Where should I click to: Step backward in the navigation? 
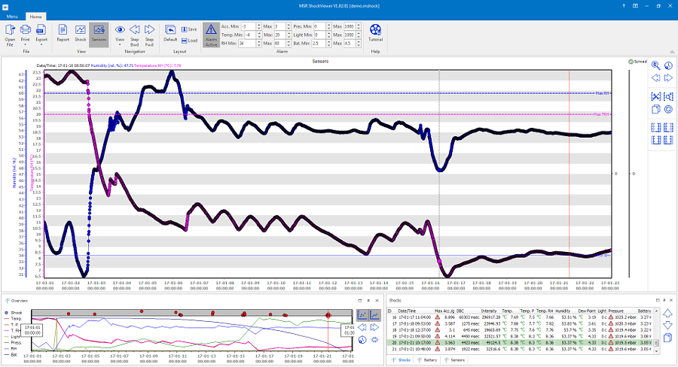coord(135,35)
